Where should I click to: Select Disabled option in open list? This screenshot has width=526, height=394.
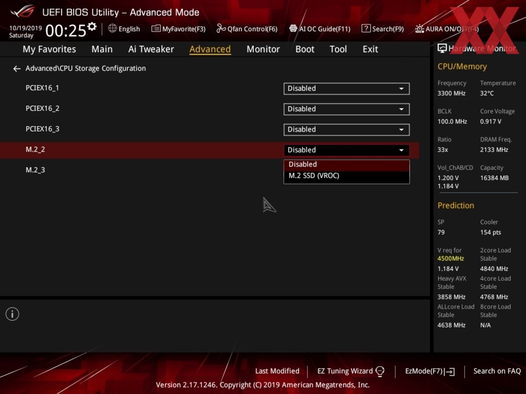tap(347, 165)
